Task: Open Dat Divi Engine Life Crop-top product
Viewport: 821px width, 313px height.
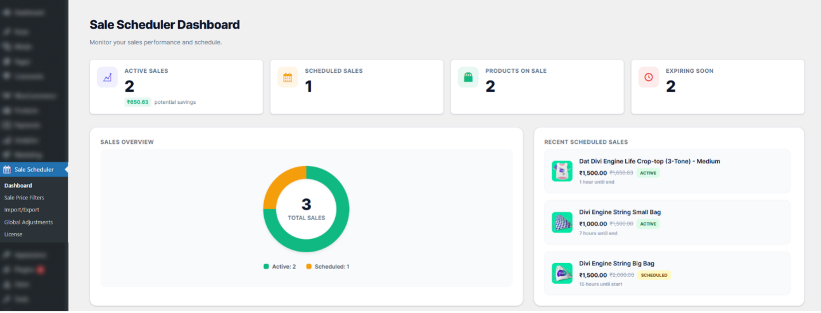Action: [x=649, y=162]
